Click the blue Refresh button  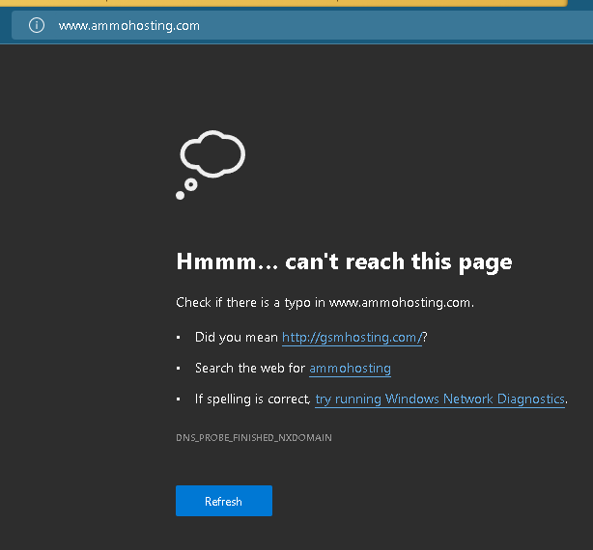point(224,501)
